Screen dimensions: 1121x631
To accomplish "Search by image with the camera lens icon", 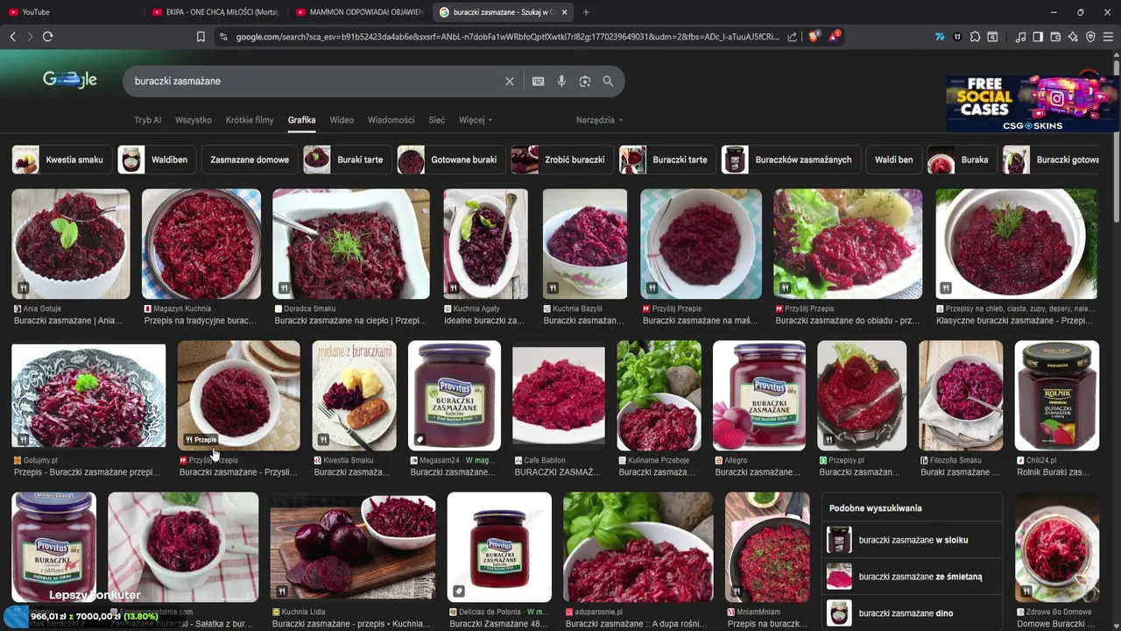I will coord(584,81).
